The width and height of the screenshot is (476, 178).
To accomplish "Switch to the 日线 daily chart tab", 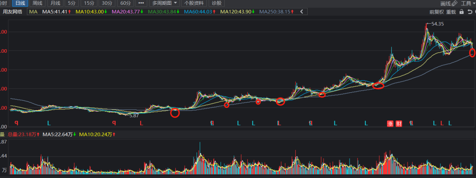I will (20, 4).
